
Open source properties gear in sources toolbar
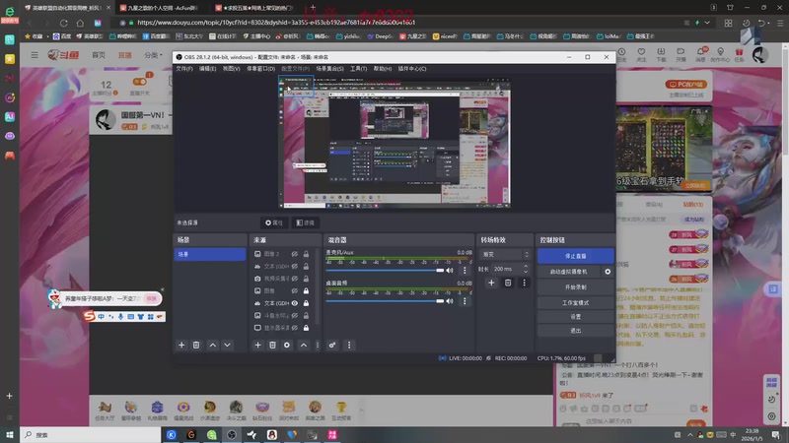pos(287,346)
